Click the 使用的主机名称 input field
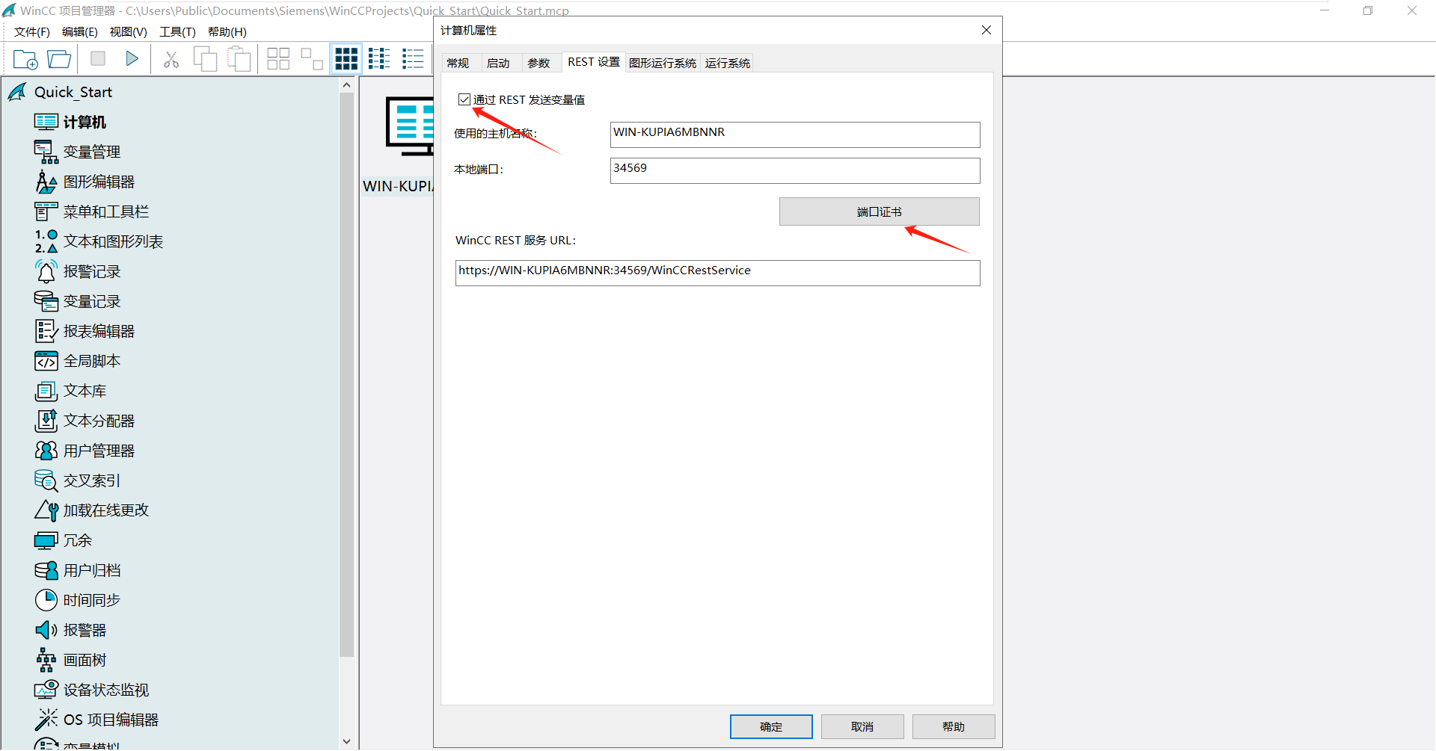The width and height of the screenshot is (1436, 751). click(795, 135)
